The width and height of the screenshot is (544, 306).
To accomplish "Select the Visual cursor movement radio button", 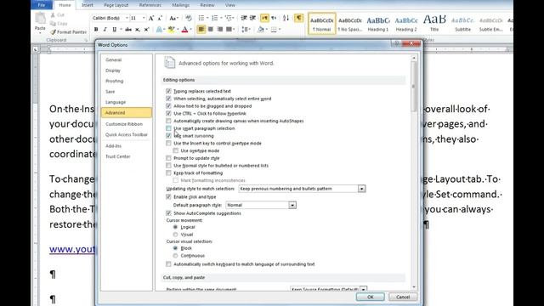I will 176,235.
